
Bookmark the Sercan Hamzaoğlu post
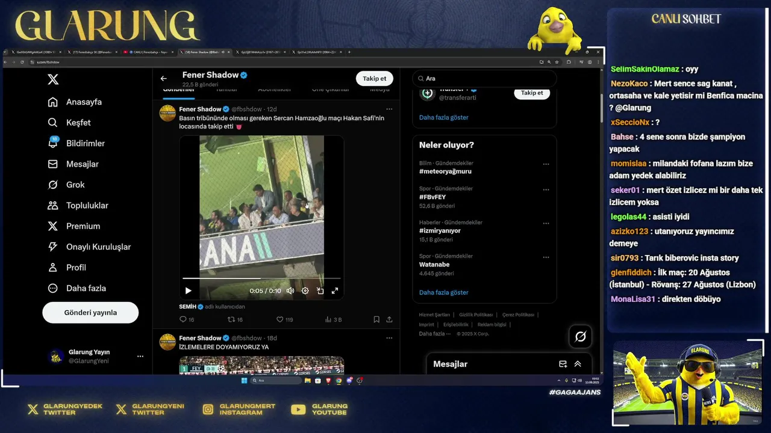376,319
